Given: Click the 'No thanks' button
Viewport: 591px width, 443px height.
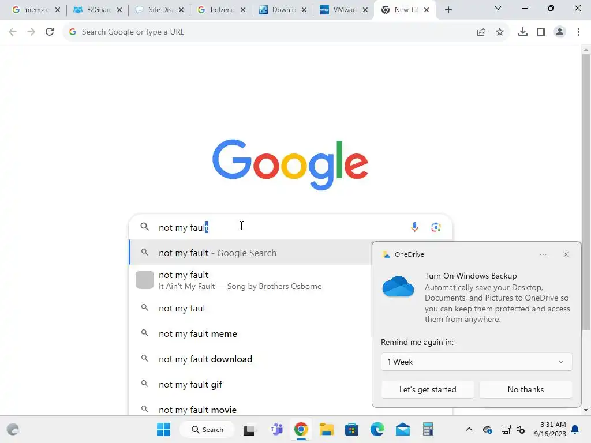Looking at the screenshot, I should click(526, 389).
